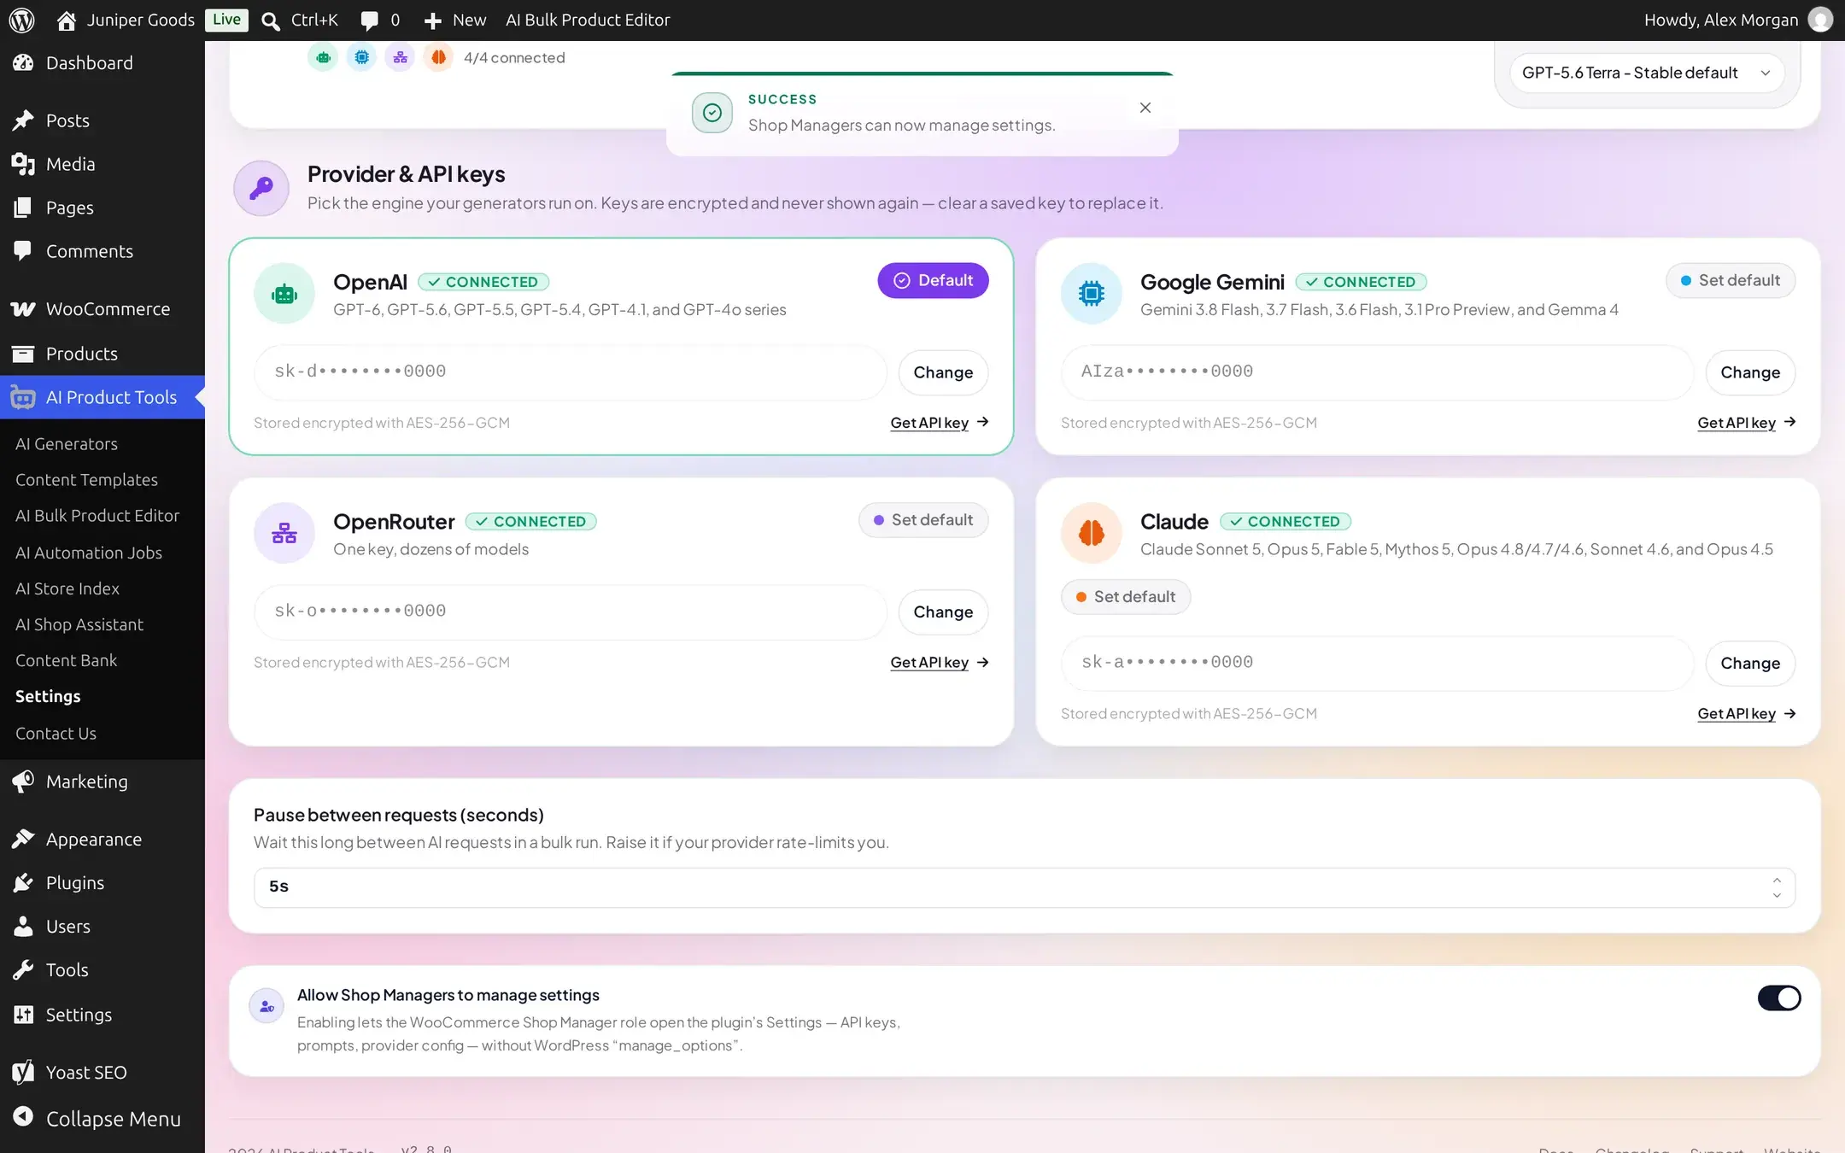The image size is (1845, 1153).
Task: Click the OpenAI masked API key field
Action: coord(571,372)
